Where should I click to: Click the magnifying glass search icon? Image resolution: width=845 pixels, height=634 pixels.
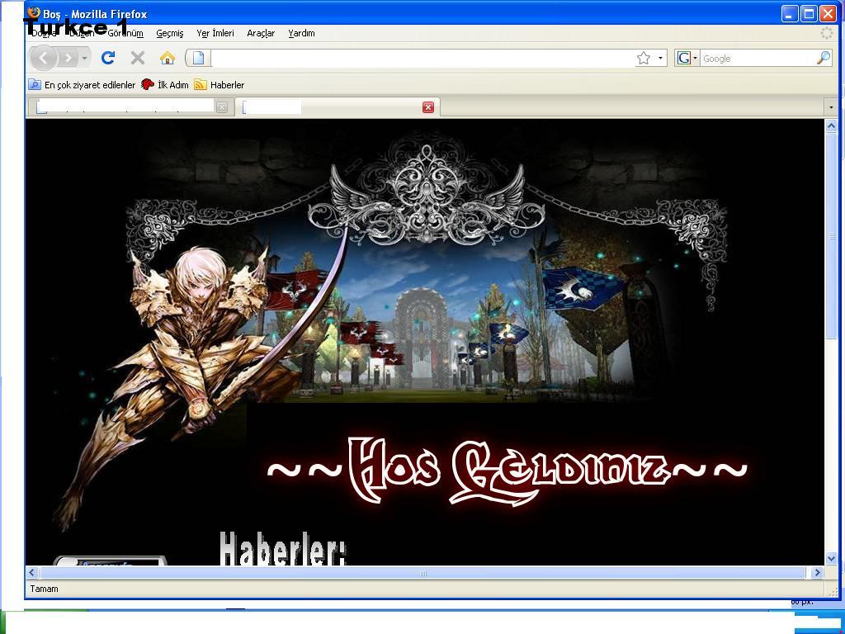pos(824,59)
